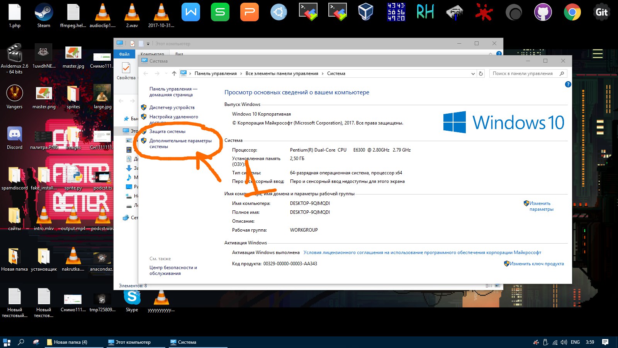Collapse the ribbon chevron in Explorer window

click(491, 54)
